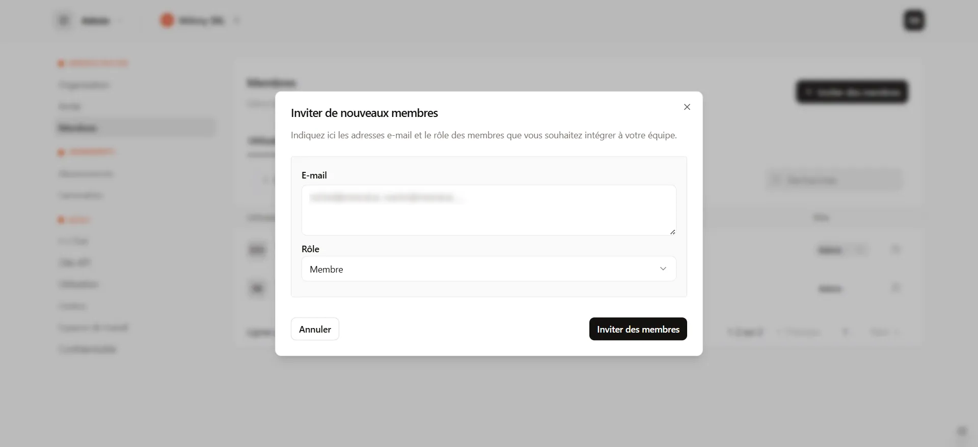Click Annuler to dismiss the invite dialog
Image resolution: width=978 pixels, height=447 pixels.
[x=314, y=329]
